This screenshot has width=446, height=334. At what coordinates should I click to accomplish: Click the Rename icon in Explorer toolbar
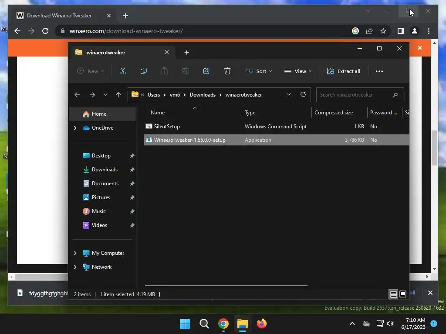click(x=186, y=71)
